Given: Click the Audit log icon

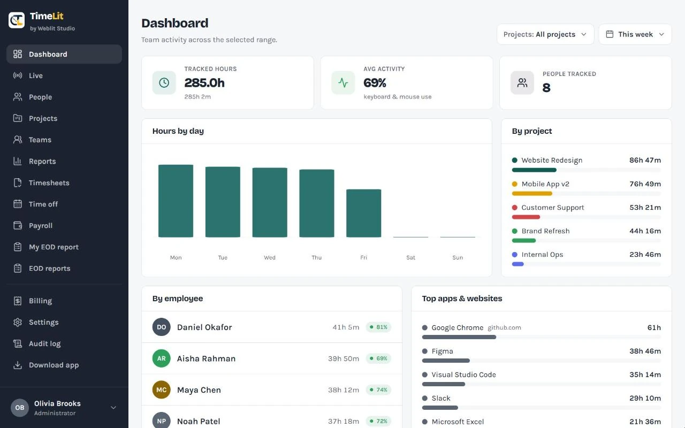Looking at the screenshot, I should (18, 343).
